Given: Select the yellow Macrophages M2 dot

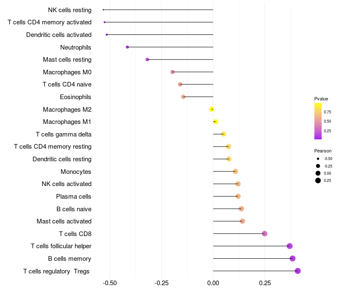Looking at the screenshot, I should coord(211,109).
